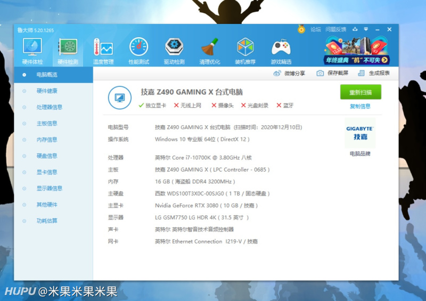Click the camera icon beside 保存截屏
426x301 pixels.
click(320, 73)
